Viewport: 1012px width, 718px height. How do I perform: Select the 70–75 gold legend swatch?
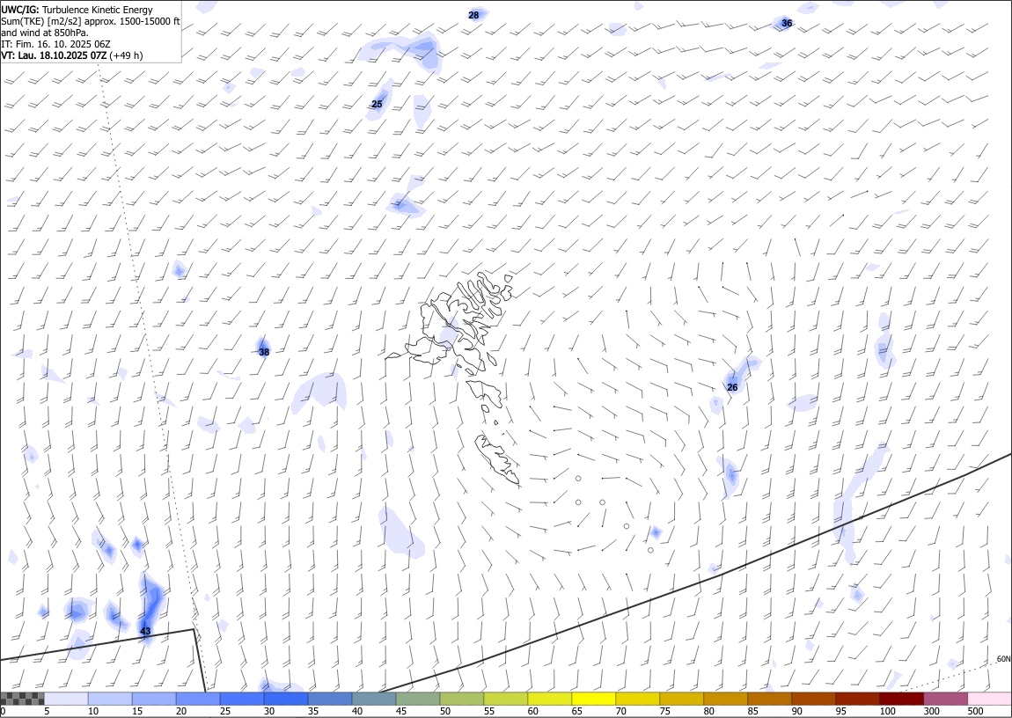coord(638,699)
